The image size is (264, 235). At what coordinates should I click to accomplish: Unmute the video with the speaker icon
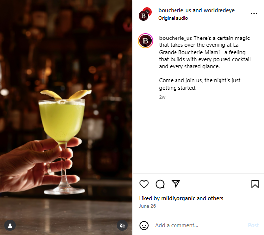[x=122, y=225]
